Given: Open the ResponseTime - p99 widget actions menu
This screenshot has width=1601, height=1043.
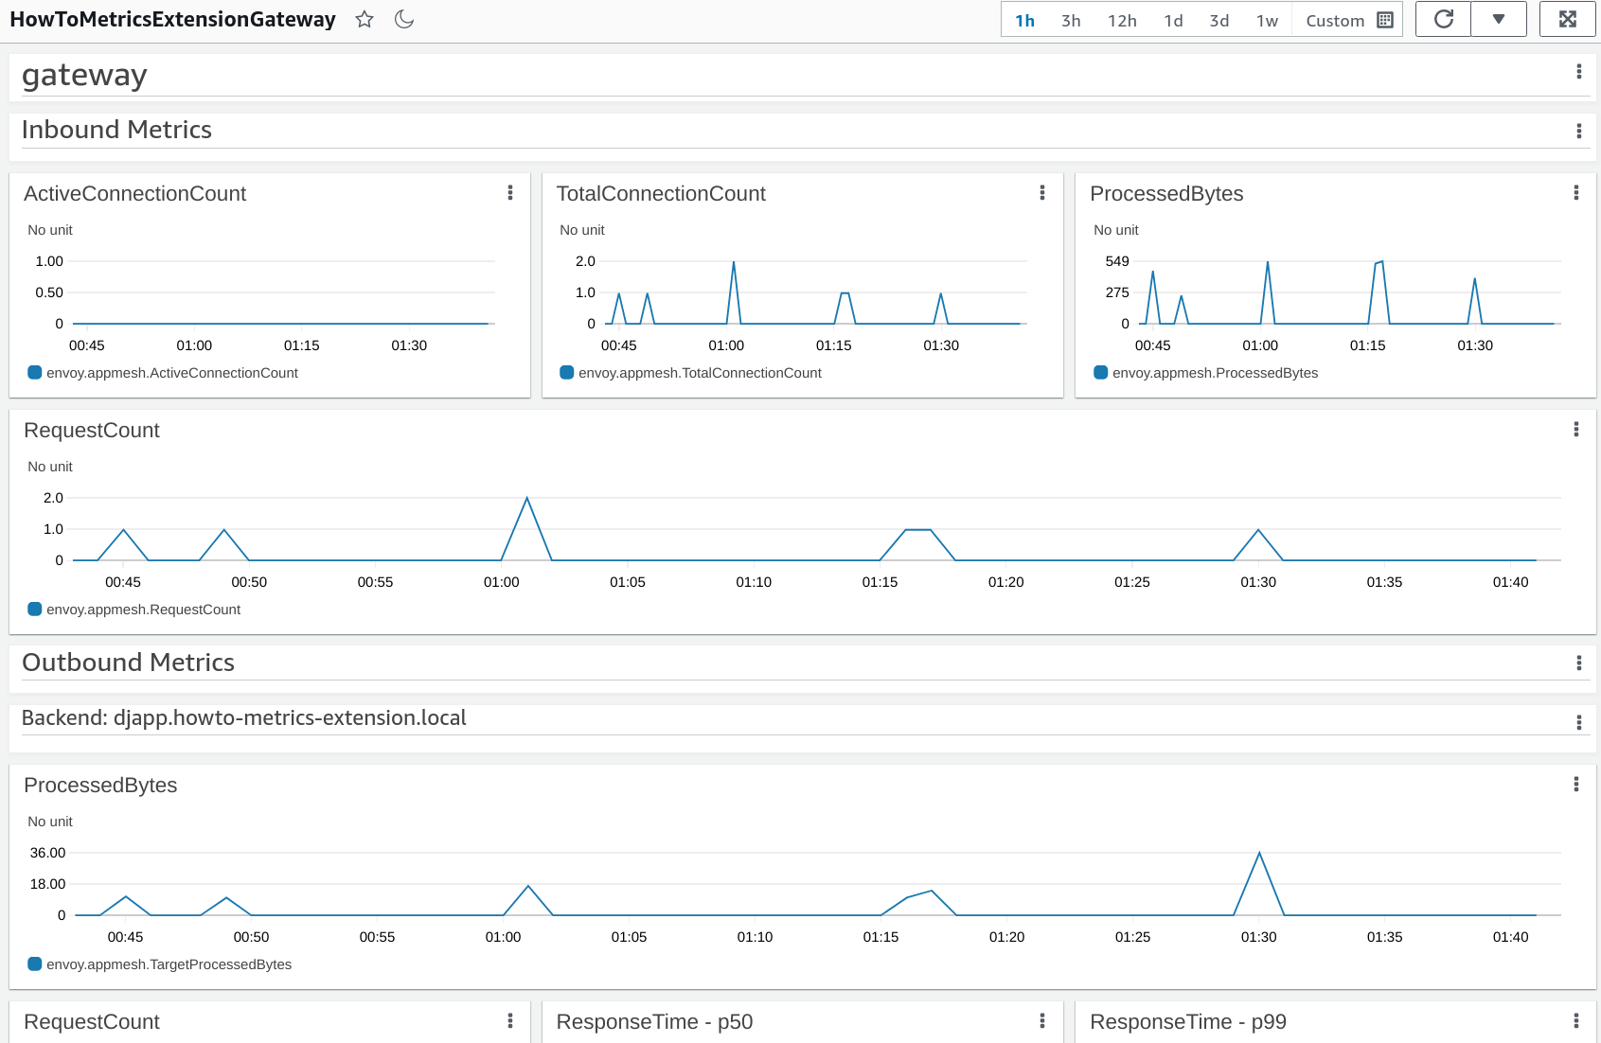Looking at the screenshot, I should (1576, 1021).
